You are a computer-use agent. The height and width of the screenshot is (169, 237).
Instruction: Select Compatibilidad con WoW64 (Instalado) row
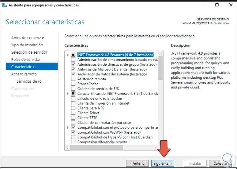click(109, 132)
